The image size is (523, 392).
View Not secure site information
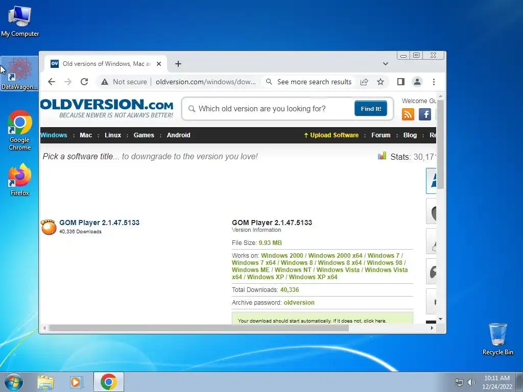pyautogui.click(x=124, y=82)
